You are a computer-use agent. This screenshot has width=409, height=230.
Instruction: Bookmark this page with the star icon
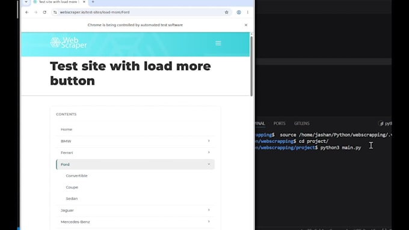click(x=226, y=12)
